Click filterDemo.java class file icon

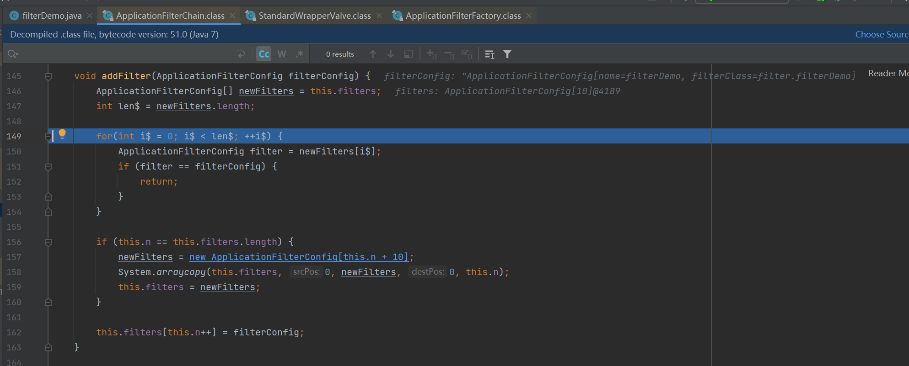pos(14,16)
